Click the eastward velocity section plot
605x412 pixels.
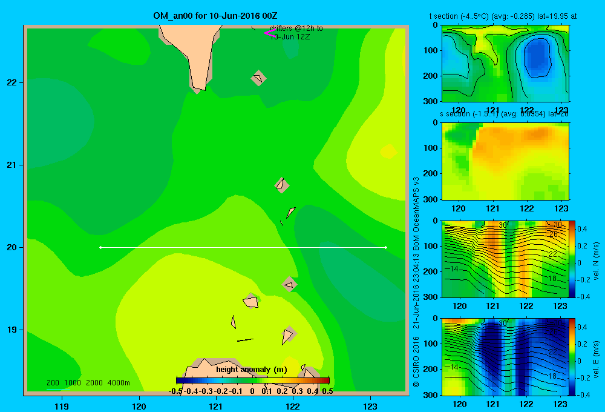(x=505, y=357)
